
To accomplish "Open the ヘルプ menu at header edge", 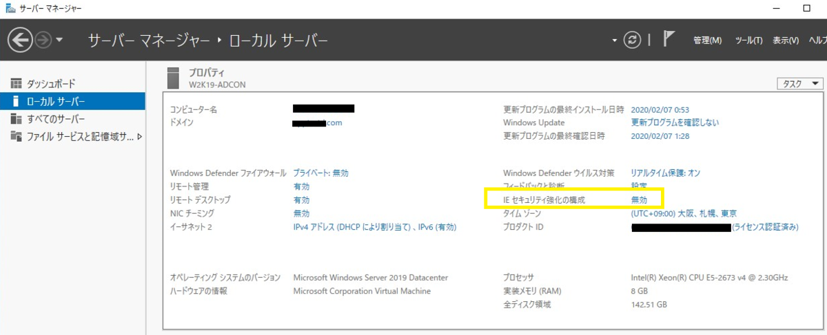I will [818, 41].
